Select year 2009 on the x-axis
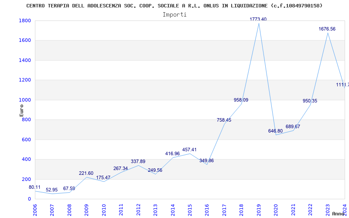This screenshot has width=349, height=218. coord(86,210)
